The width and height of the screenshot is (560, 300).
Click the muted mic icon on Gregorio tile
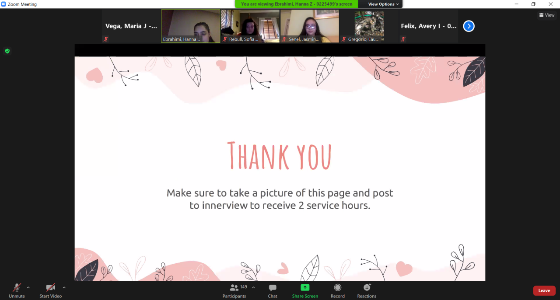click(344, 39)
